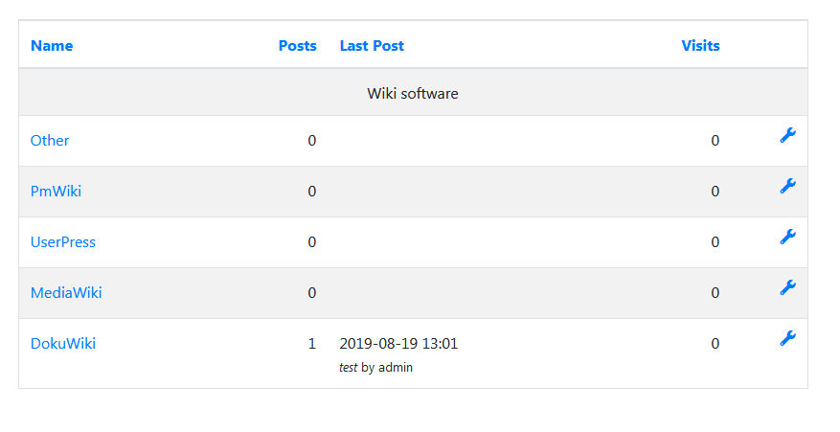Open the MediaWiki forum link
This screenshot has width=840, height=432.
click(66, 293)
